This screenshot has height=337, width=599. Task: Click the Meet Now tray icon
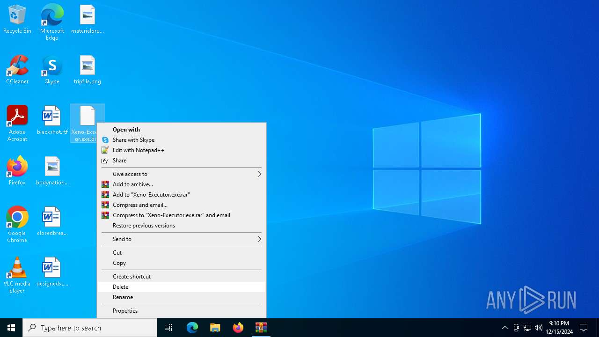click(516, 328)
